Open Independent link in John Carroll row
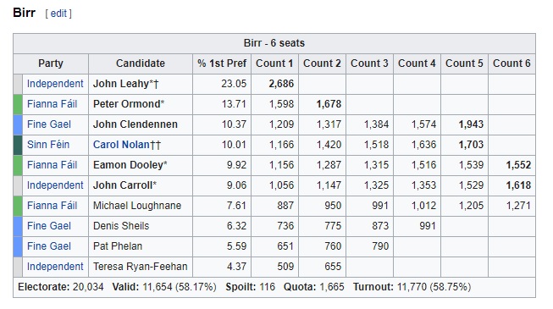Viewport: 553px width, 309px height. (x=55, y=185)
